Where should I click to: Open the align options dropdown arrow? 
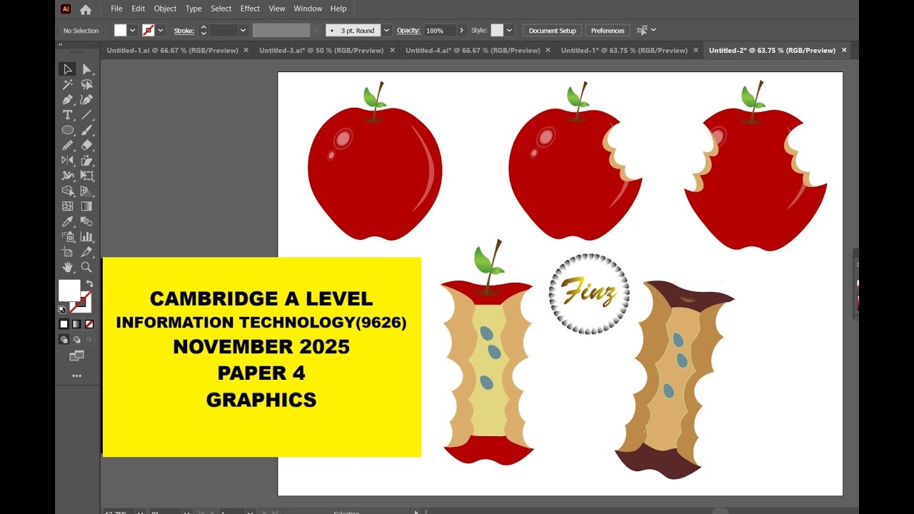(653, 31)
